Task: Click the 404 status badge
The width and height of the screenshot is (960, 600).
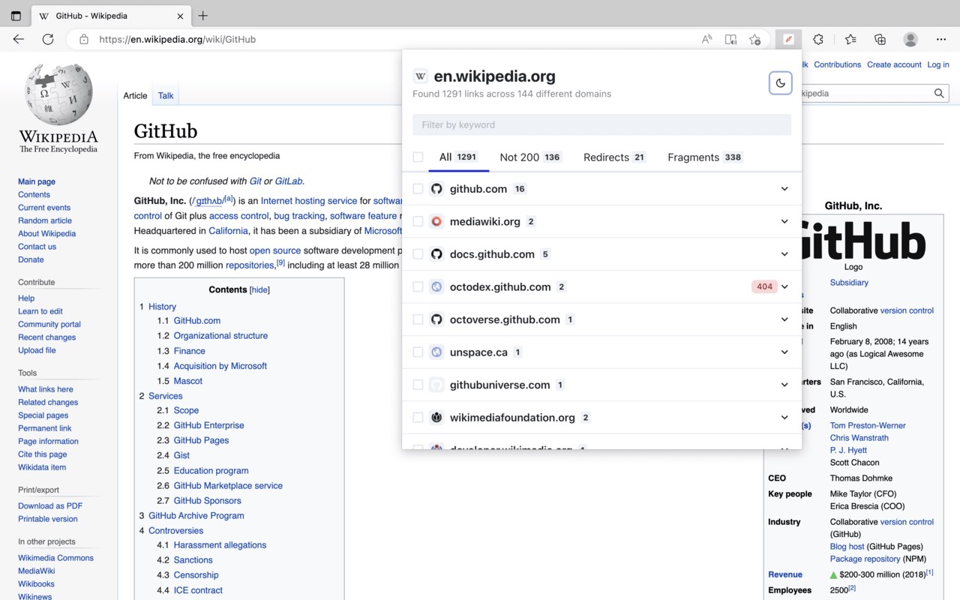Action: (764, 286)
